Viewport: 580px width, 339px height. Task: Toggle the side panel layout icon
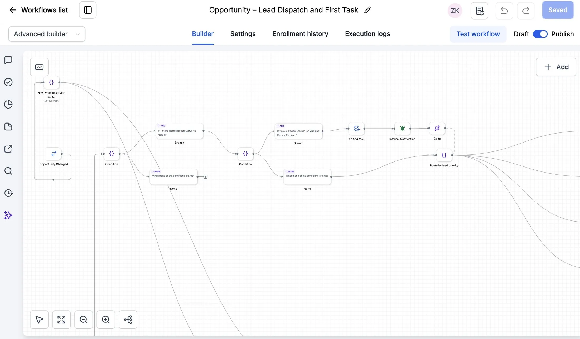coord(88,10)
